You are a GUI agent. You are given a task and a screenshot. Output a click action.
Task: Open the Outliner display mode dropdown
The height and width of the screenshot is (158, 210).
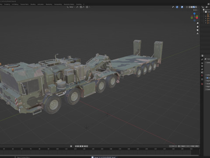click(x=207, y=7)
